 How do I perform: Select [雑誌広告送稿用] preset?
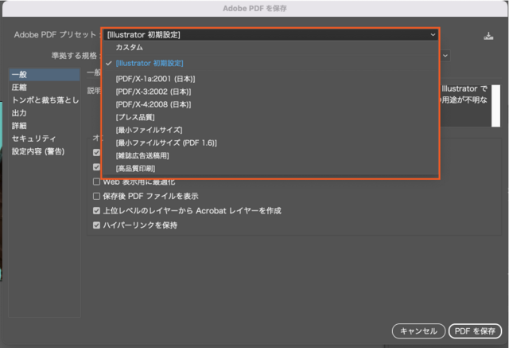click(142, 155)
